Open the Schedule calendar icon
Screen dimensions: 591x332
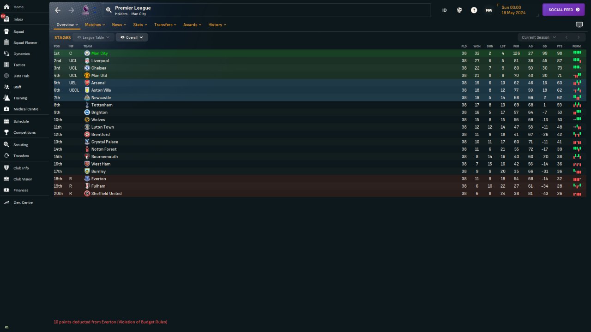pos(6,121)
